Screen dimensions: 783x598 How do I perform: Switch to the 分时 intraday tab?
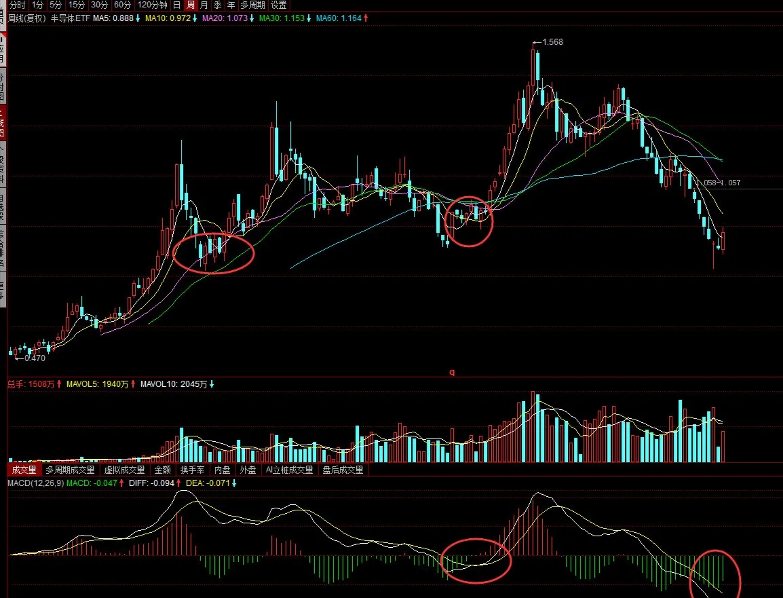click(17, 5)
